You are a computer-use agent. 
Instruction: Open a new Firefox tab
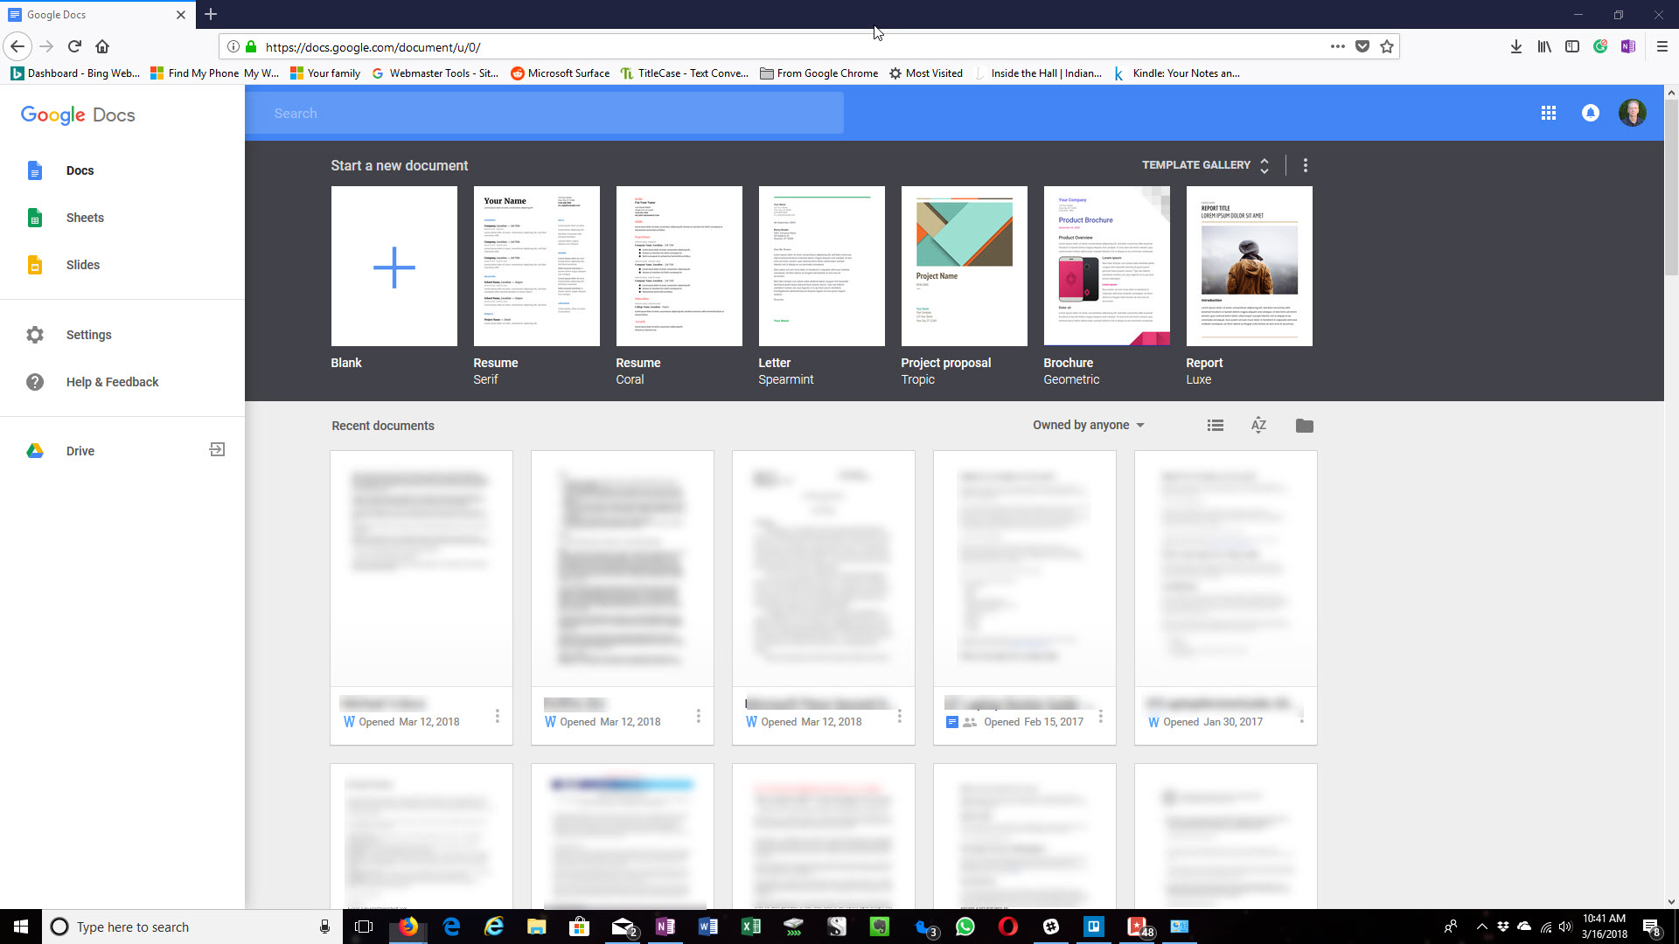click(x=211, y=14)
